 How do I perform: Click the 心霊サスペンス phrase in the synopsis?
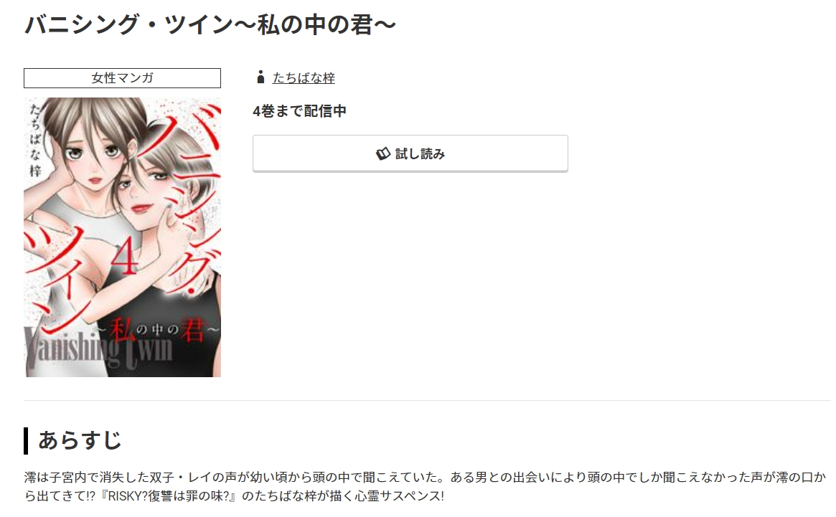pyautogui.click(x=397, y=496)
